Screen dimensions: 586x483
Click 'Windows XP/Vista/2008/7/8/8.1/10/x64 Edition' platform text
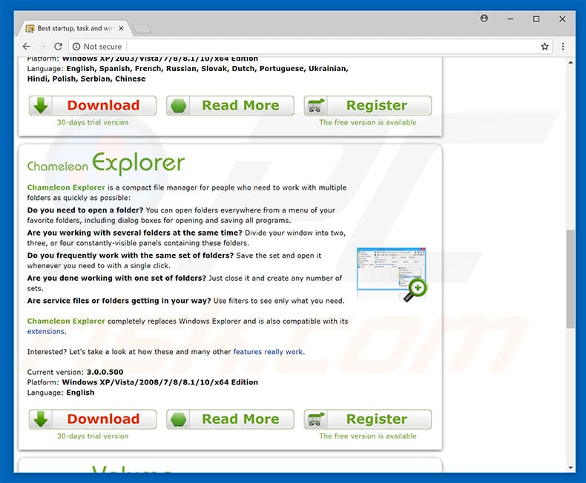point(160,382)
